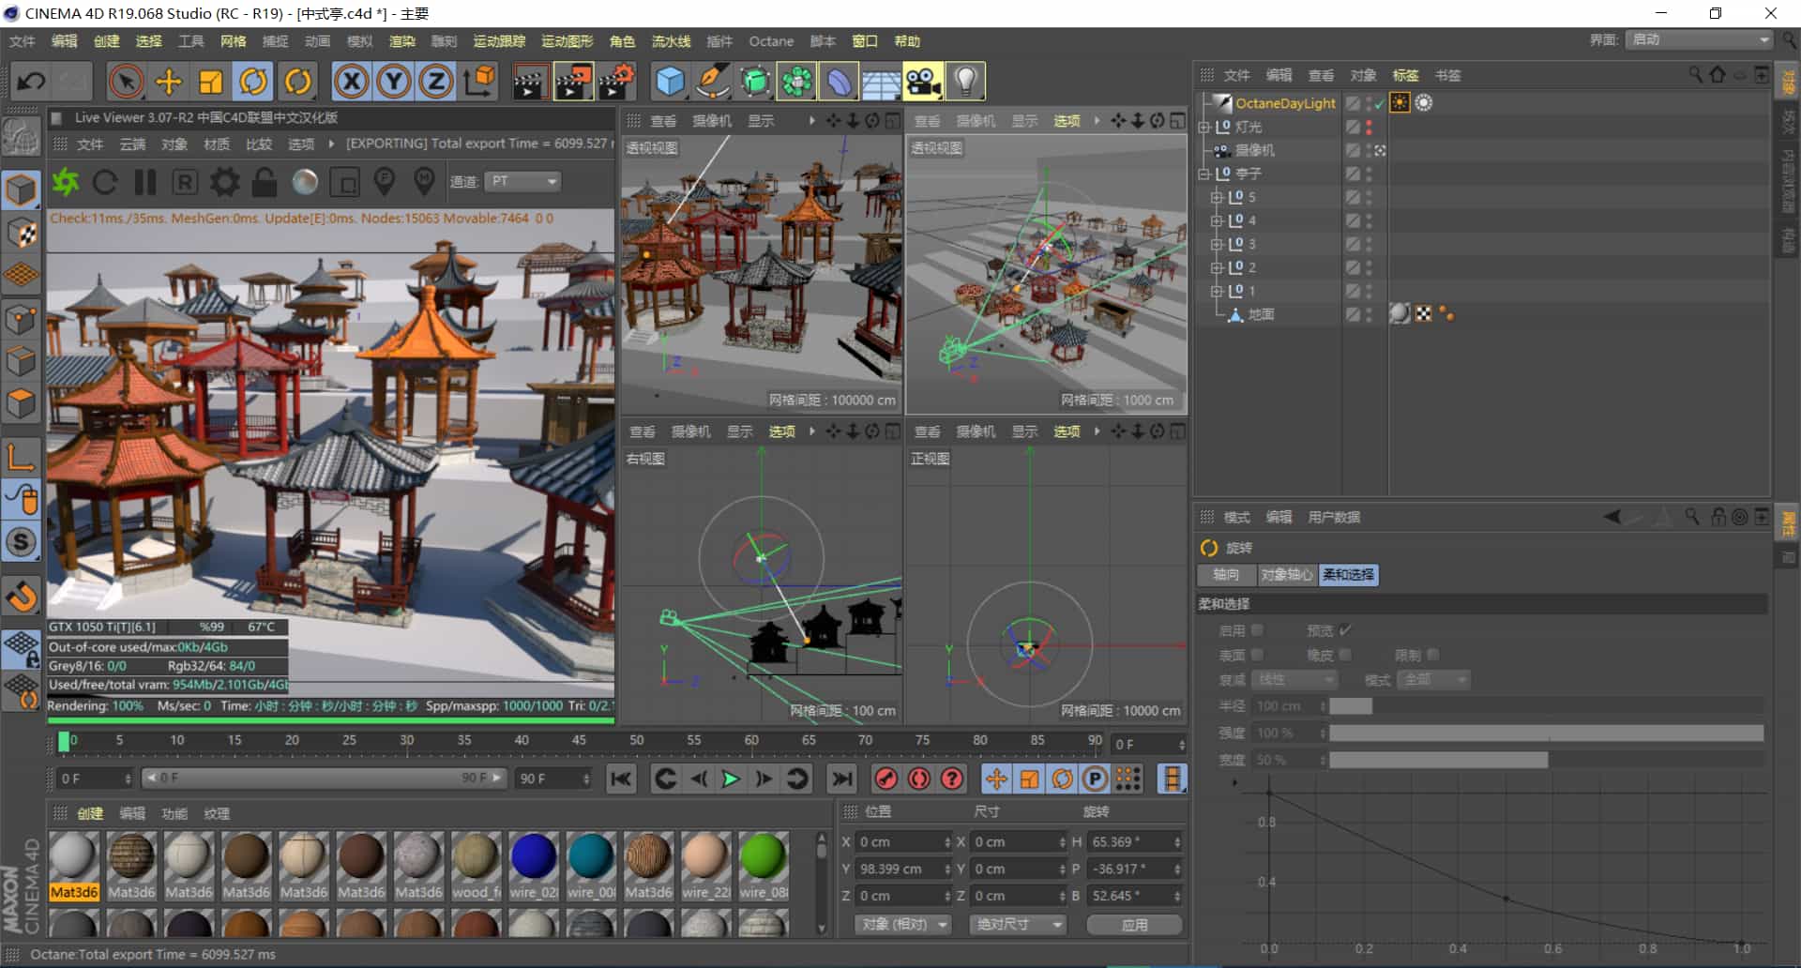This screenshot has width=1801, height=968.
Task: Toggle the 预览 checkbox
Action: 1345,630
